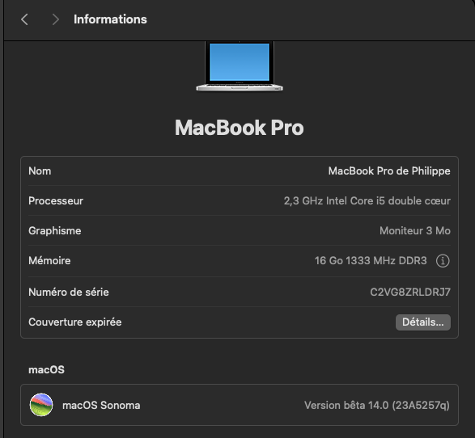
Task: Click the Couverture expirée label
Action: (x=74, y=322)
